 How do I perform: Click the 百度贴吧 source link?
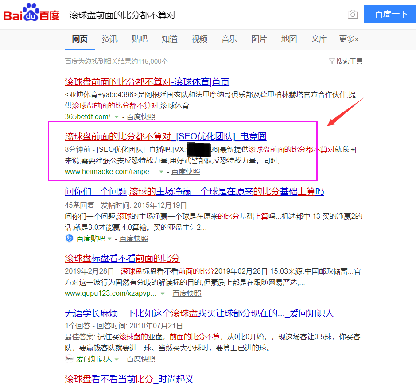click(91, 239)
